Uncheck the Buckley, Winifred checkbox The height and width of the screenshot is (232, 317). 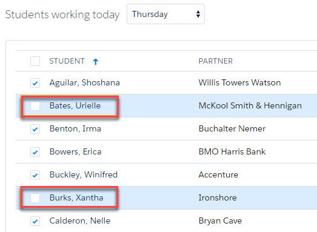tap(35, 175)
